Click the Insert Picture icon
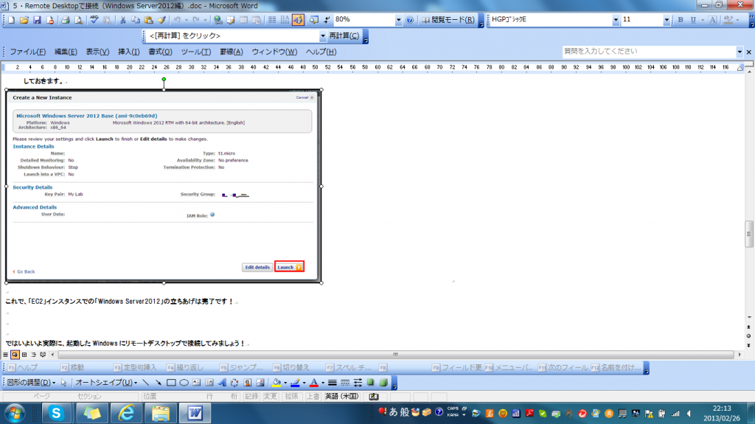The width and height of the screenshot is (755, 424). [260, 383]
